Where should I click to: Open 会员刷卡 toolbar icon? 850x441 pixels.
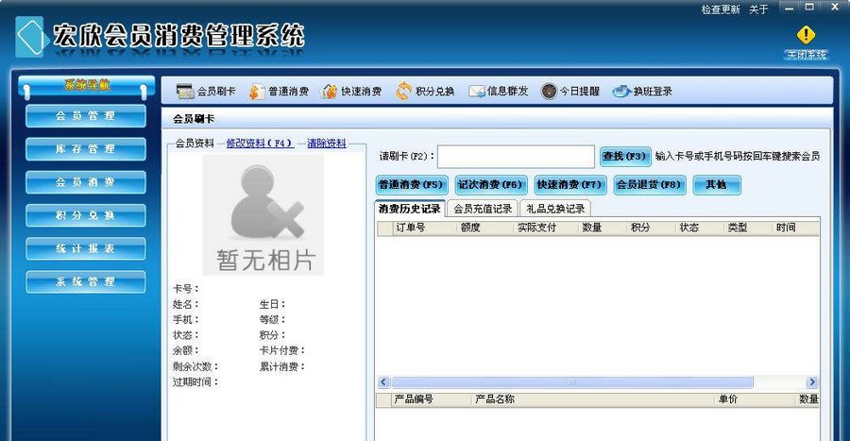point(185,92)
